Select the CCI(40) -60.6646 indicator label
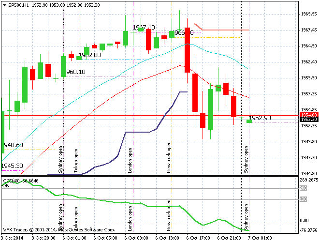Viewport: 319px width, 242px height. coord(21,181)
